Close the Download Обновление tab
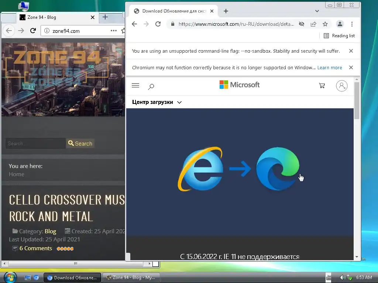Viewport: 378px width, 283px height. click(x=212, y=11)
